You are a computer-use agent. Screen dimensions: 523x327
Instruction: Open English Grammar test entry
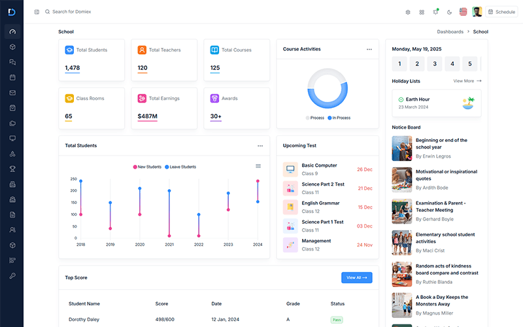[328, 207]
